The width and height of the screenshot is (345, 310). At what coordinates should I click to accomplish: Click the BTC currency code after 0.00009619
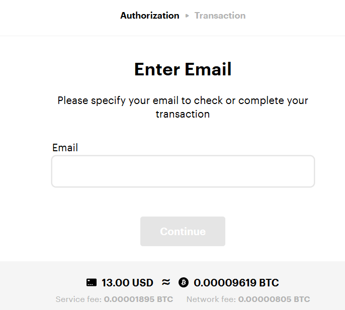pyautogui.click(x=269, y=283)
